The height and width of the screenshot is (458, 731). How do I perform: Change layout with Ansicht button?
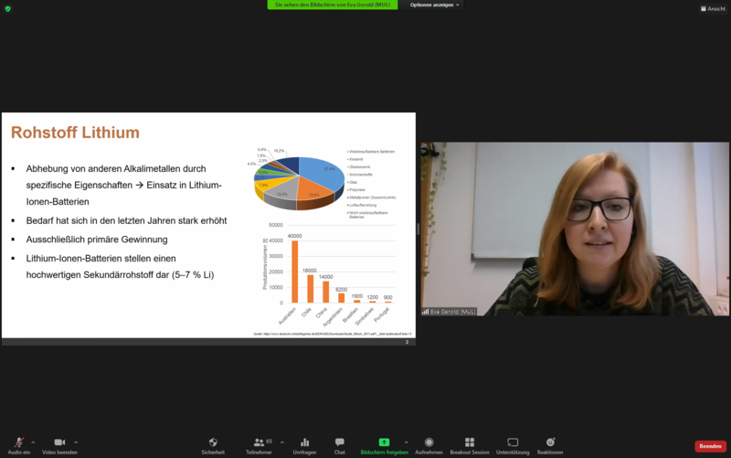713,8
